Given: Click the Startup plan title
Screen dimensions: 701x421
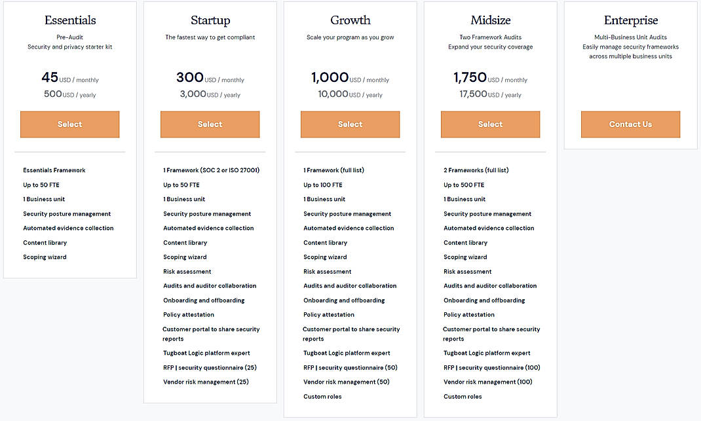Looking at the screenshot, I should click(x=210, y=20).
